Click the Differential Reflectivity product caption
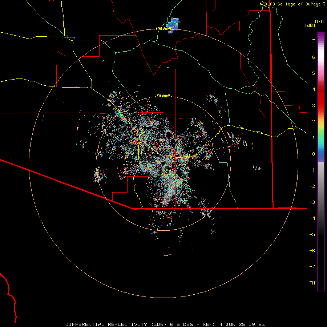327x327 pixels. pyautogui.click(x=165, y=324)
